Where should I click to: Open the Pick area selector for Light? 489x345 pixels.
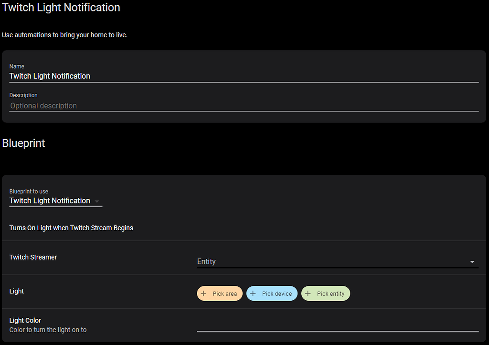220,293
